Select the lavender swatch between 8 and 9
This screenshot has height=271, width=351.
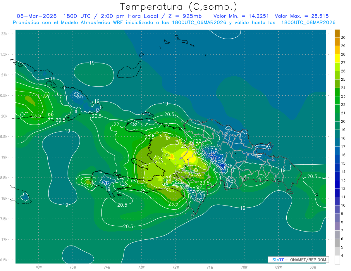[337, 218]
